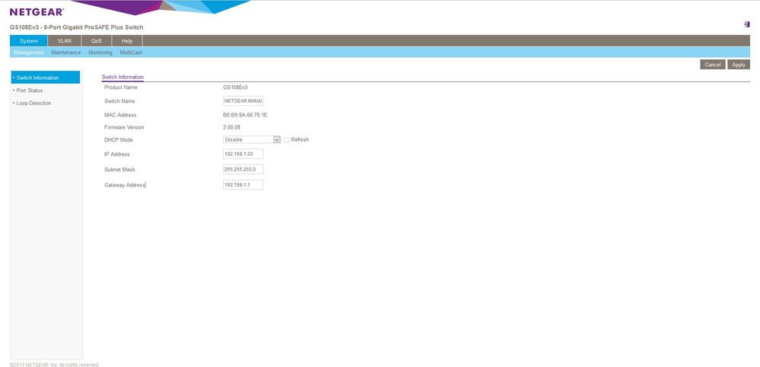This screenshot has width=760, height=367.
Task: Click the 2013 NETGEAR copyright footer text
Action: (x=54, y=365)
